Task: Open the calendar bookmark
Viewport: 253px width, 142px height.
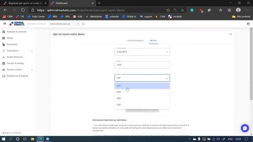Action: (112, 17)
